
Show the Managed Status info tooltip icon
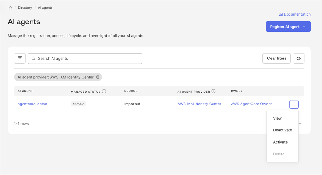pyautogui.click(x=104, y=91)
